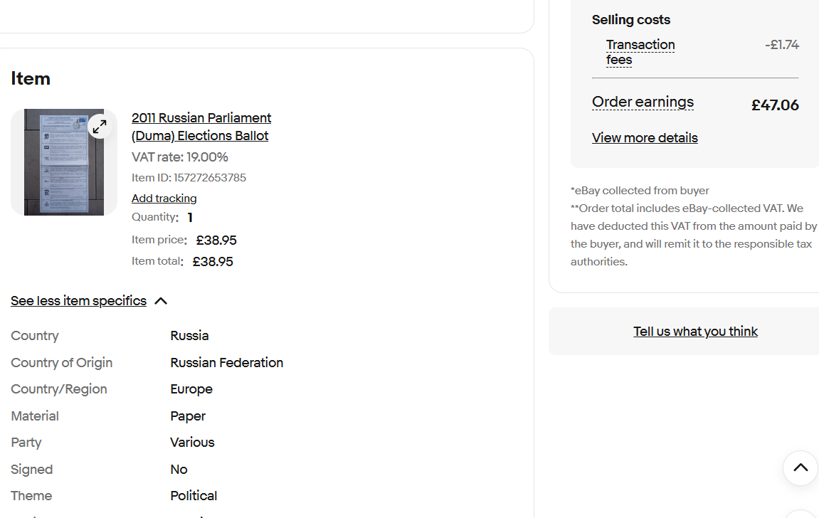
Task: Click the -£1.74 transaction fee amount
Action: [781, 45]
